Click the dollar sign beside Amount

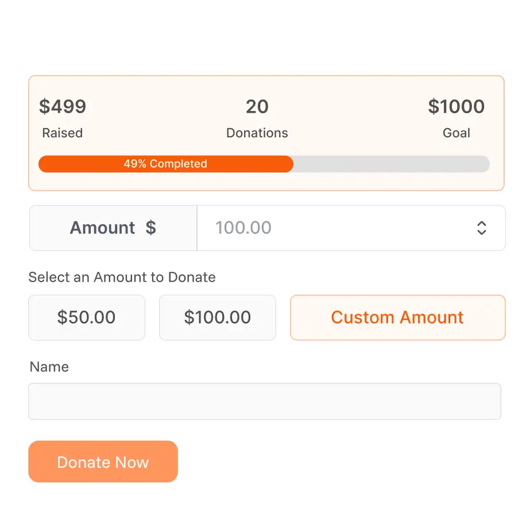[x=150, y=228]
